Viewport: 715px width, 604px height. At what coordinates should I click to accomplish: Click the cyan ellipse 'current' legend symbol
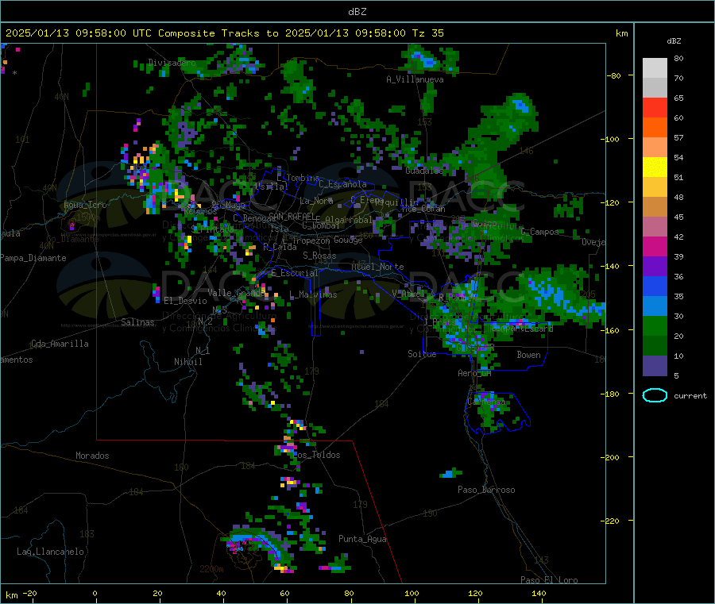point(655,395)
